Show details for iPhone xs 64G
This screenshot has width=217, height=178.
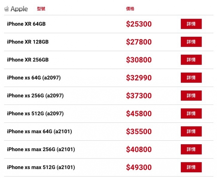pyautogui.click(x=191, y=78)
